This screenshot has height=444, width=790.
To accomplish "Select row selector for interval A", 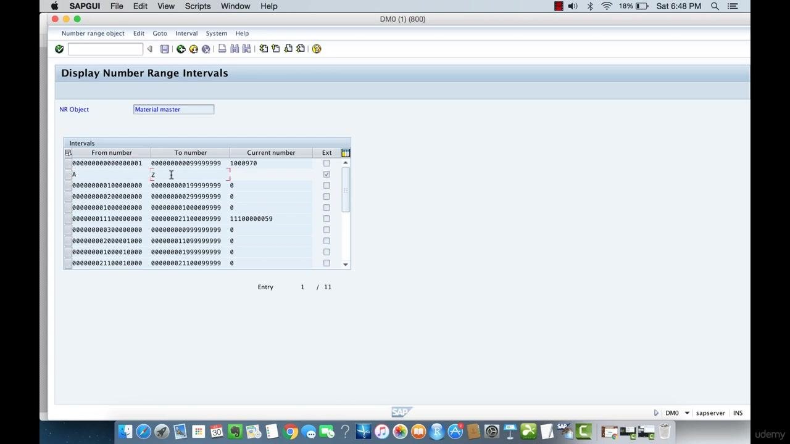I will pos(68,175).
